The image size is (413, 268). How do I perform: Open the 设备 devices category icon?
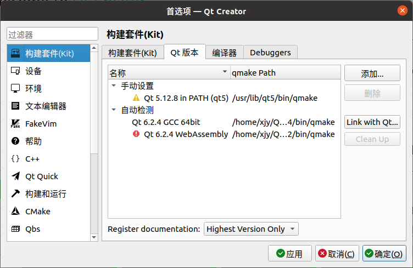pos(15,71)
